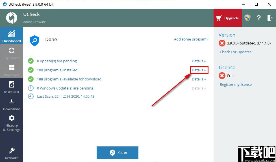Click the Done status text
The image size is (276, 162).
tap(51, 39)
